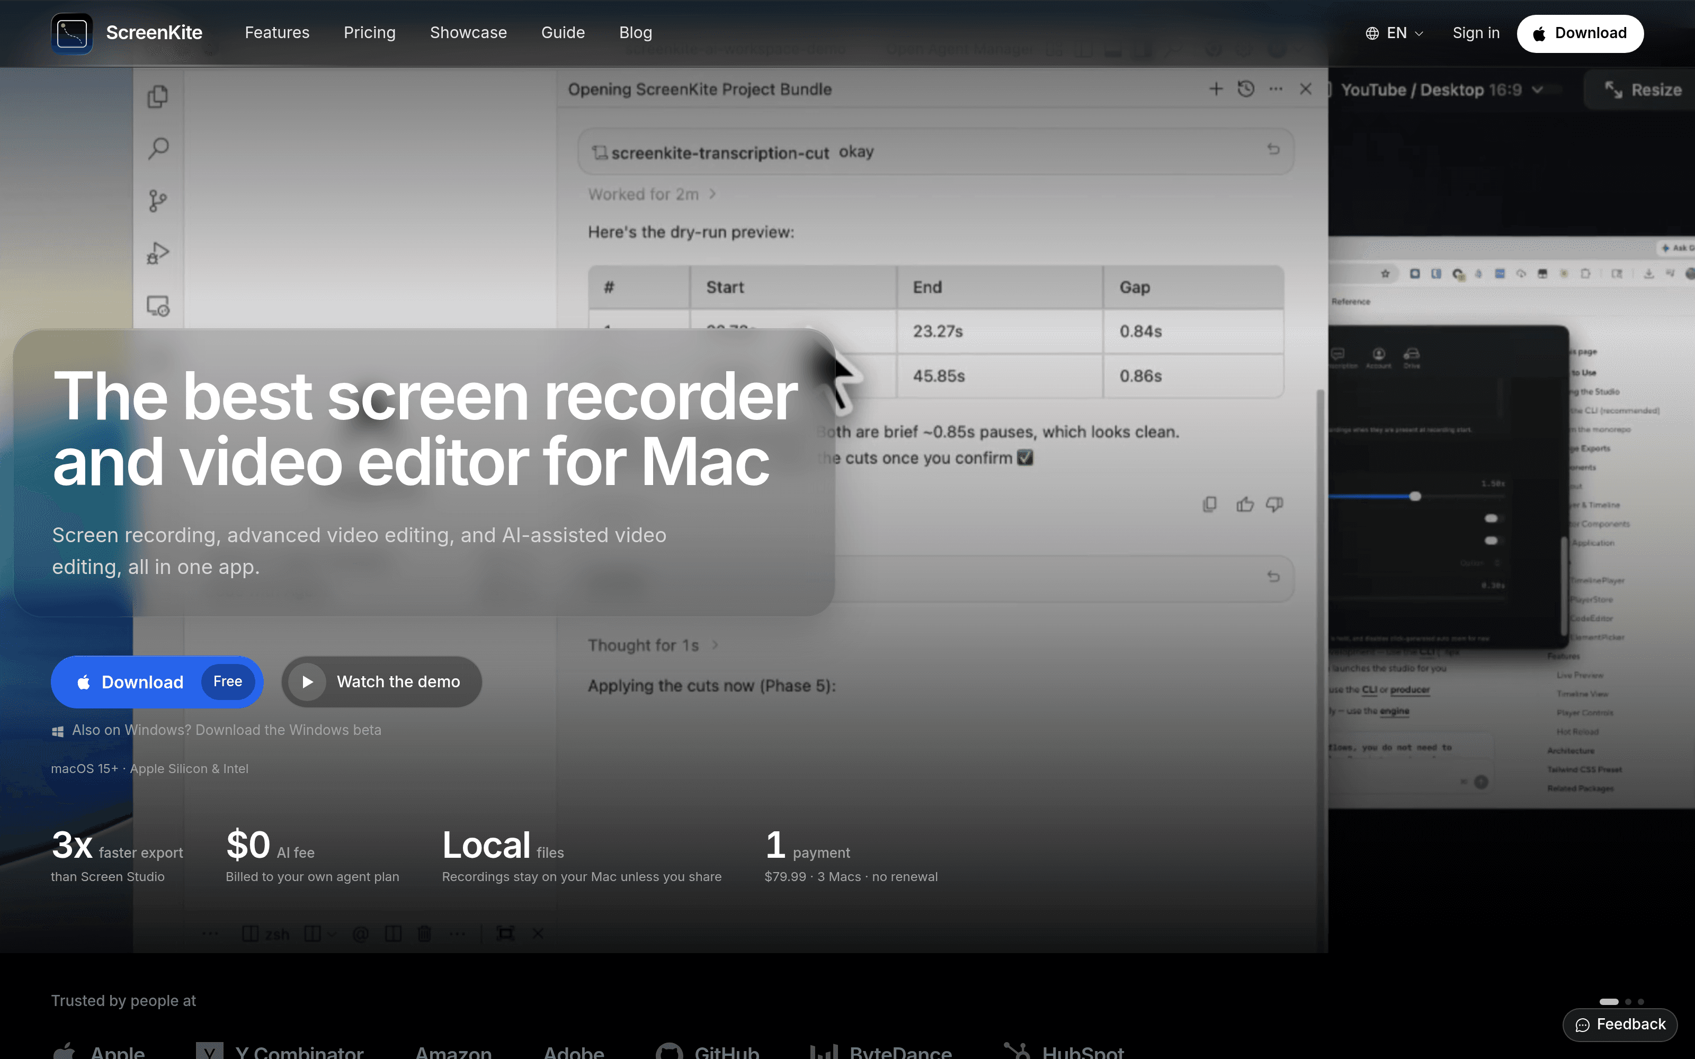Click the thumbs down icon
Image resolution: width=1695 pixels, height=1059 pixels.
click(1275, 504)
